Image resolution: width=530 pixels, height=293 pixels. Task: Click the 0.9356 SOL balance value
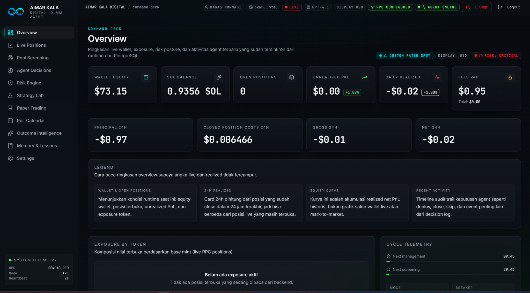pyautogui.click(x=194, y=91)
